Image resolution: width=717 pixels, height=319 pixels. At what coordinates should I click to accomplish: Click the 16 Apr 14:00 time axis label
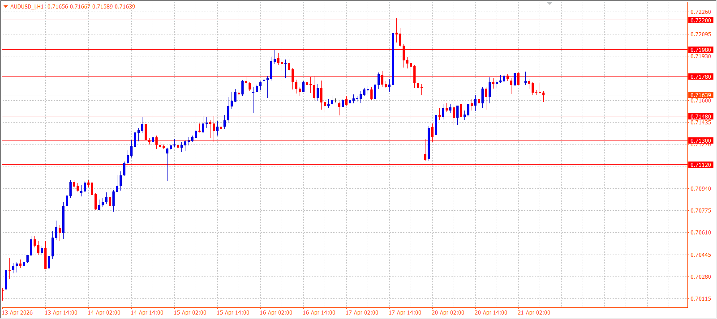click(x=319, y=313)
